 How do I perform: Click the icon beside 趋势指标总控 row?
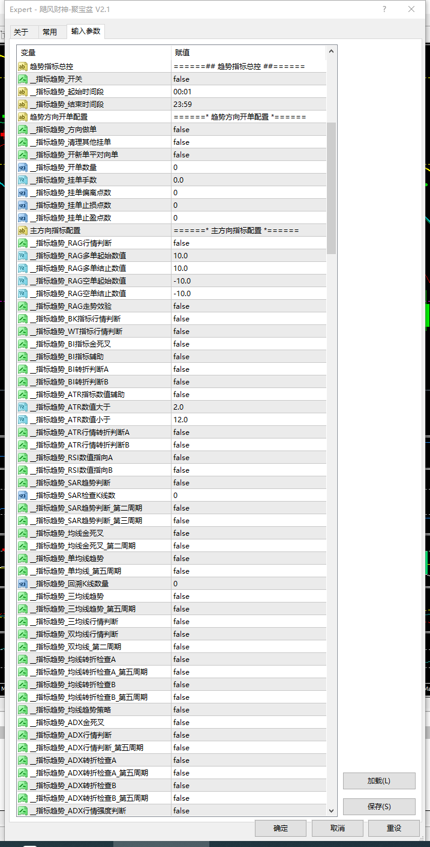click(22, 67)
